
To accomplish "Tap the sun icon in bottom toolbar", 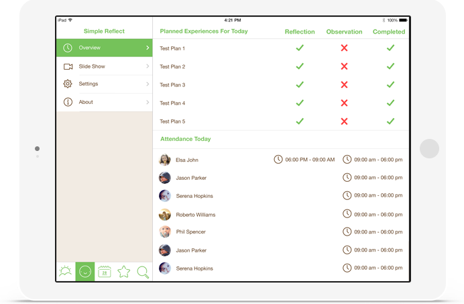I will pos(65,272).
